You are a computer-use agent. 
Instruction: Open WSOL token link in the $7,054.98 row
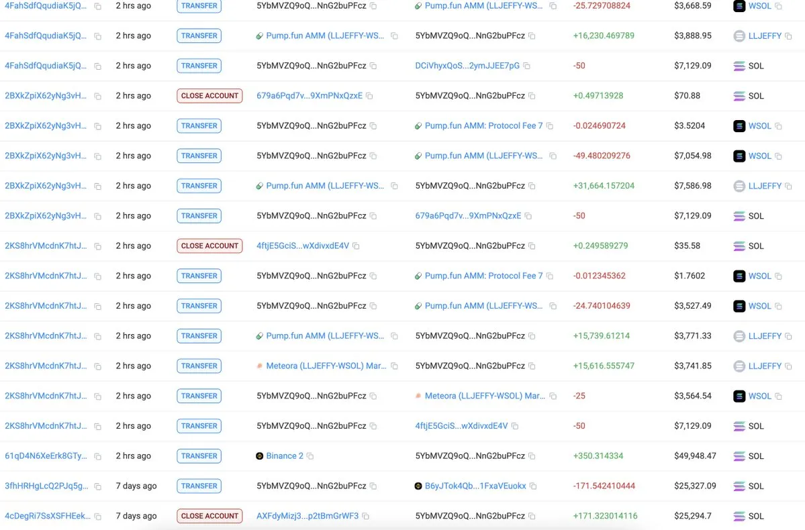[760, 156]
